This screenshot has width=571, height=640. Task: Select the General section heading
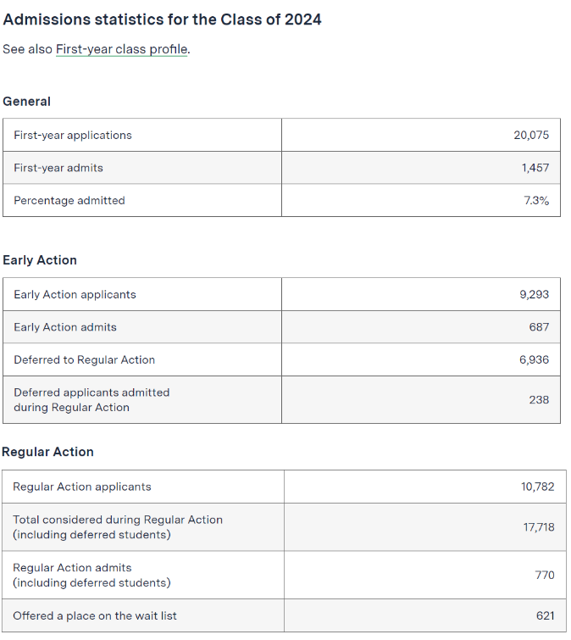(26, 101)
